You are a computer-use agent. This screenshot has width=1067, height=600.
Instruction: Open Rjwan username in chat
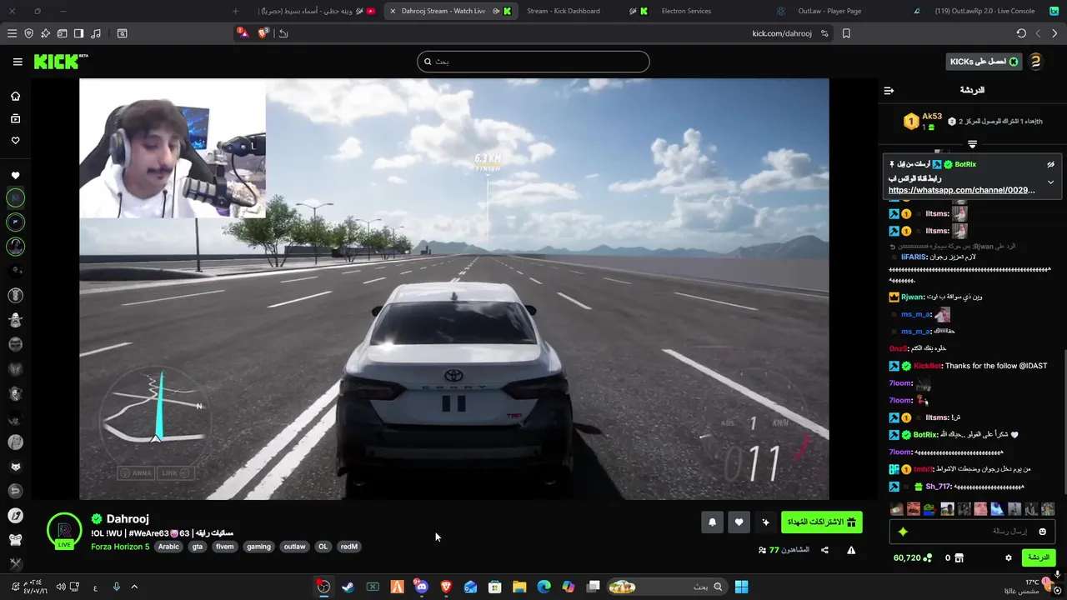click(x=913, y=297)
